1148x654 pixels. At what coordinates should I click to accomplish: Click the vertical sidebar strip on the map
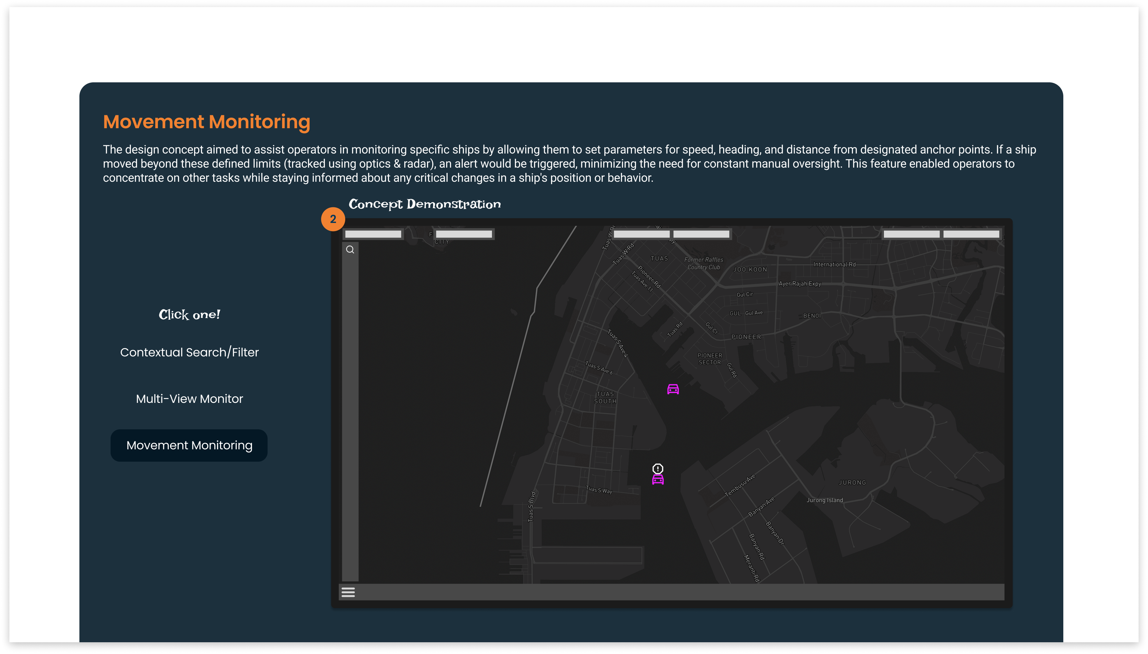click(x=350, y=404)
